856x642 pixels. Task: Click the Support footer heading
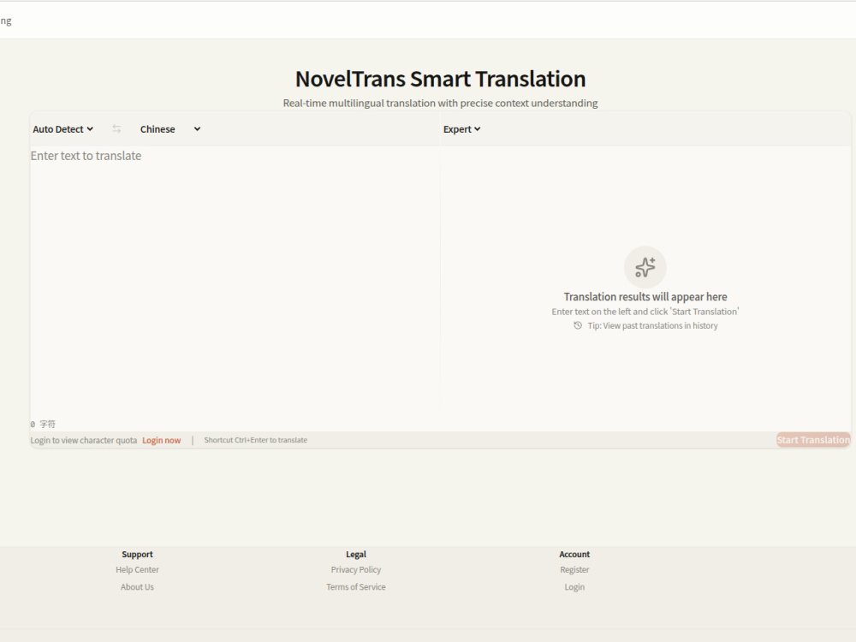[x=137, y=554]
